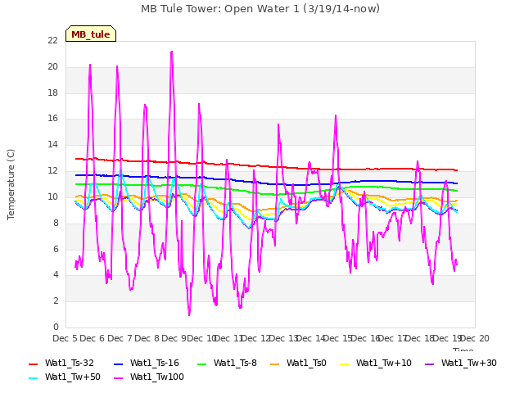The image size is (524, 393).
Task: Click blue swatch for Wat1_Ts-16
Action: tap(118, 364)
